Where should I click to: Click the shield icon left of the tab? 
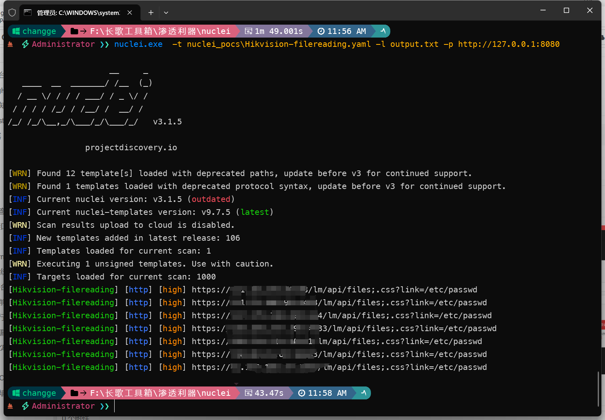point(12,13)
